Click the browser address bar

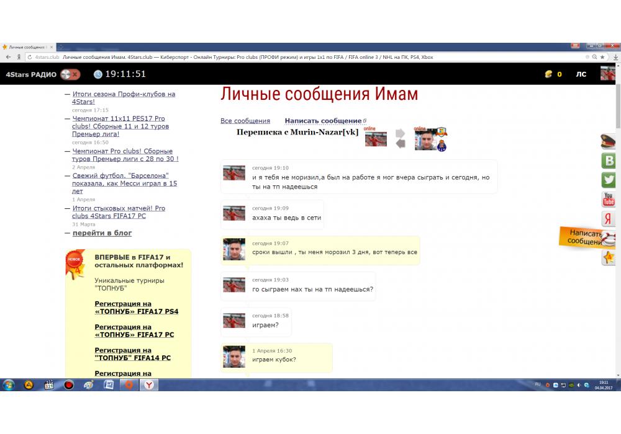(310, 57)
